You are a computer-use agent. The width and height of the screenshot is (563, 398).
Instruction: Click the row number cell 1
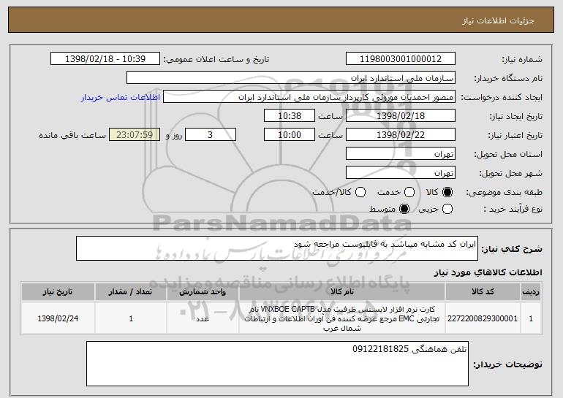[x=531, y=318]
